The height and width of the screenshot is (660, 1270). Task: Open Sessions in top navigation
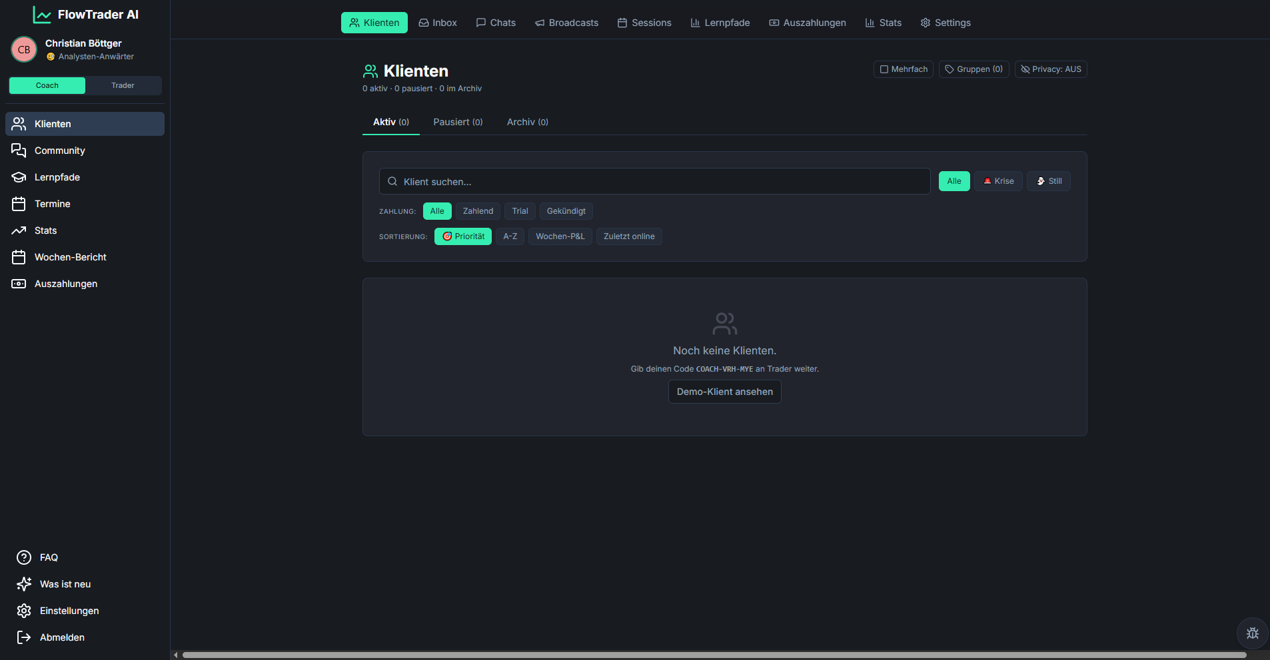tap(644, 23)
